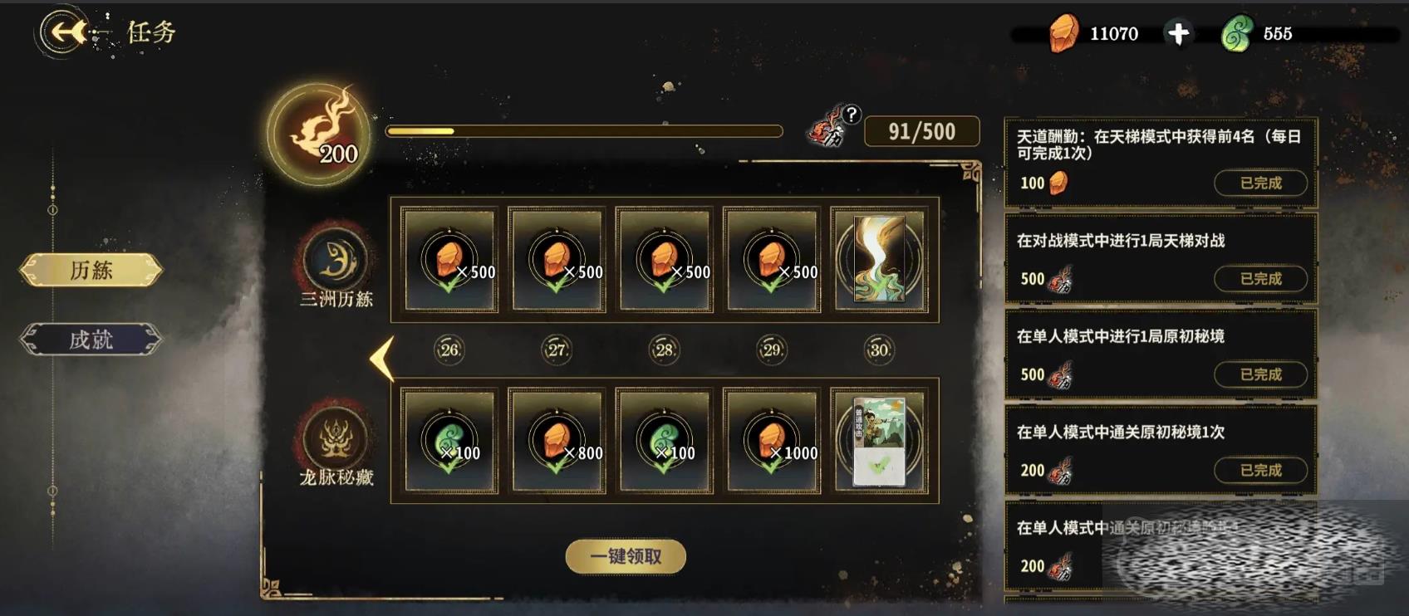Select the 龙脉秘藏 dragon mask icon

click(335, 438)
